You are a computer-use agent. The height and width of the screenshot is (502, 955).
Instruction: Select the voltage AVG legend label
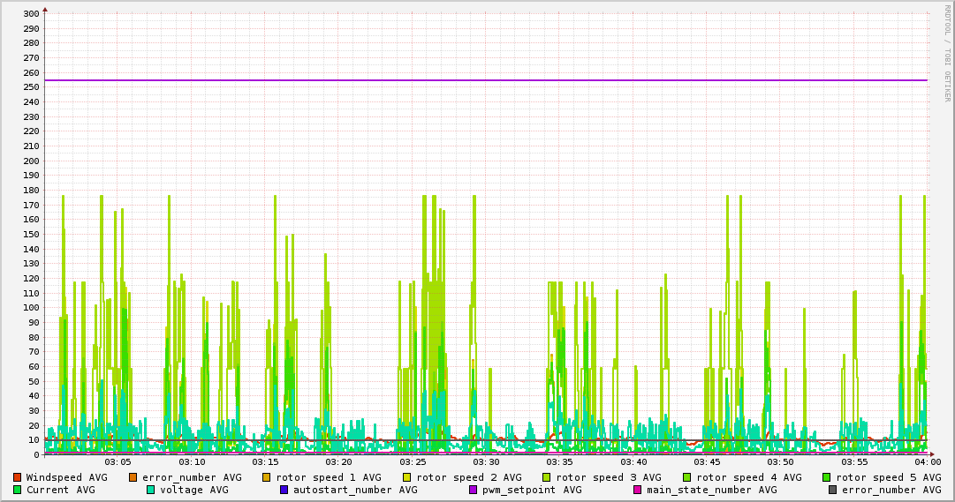tap(194, 490)
